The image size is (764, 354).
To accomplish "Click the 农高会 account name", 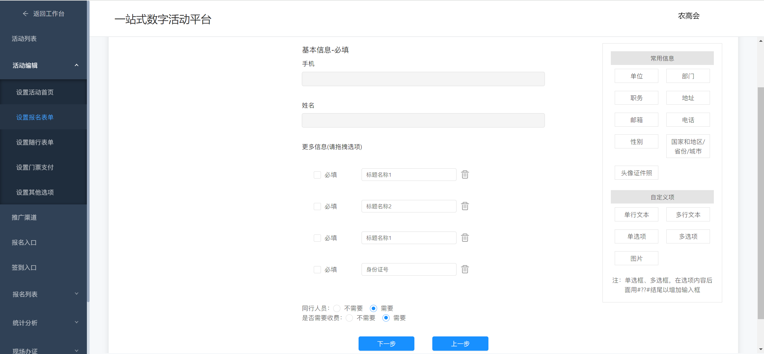I will click(688, 16).
